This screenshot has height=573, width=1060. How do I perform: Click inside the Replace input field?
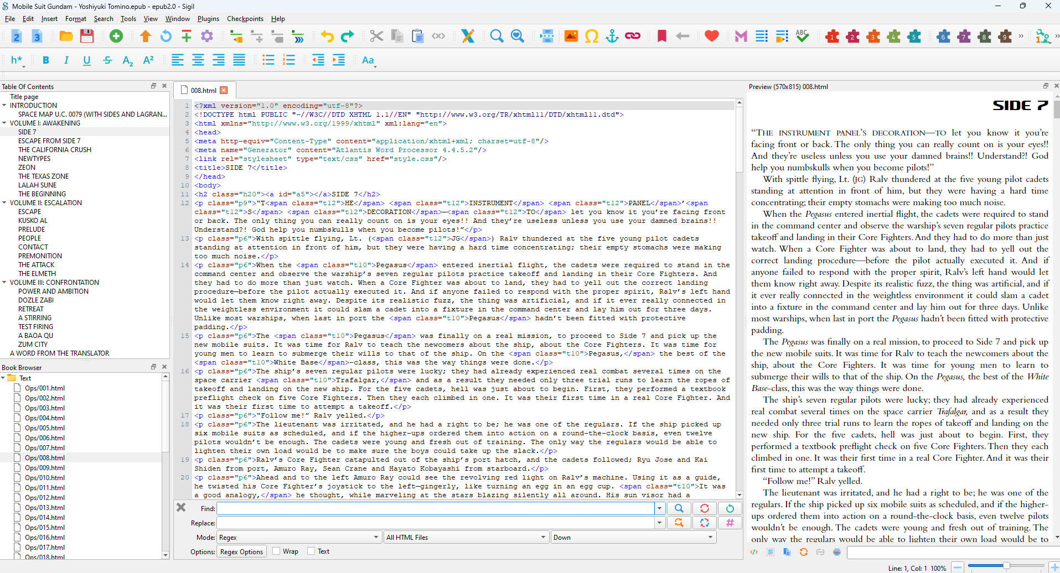[435, 523]
